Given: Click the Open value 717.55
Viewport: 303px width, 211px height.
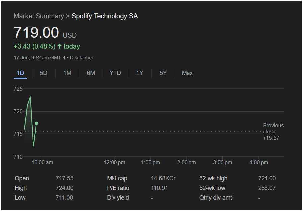Looking at the screenshot, I should pyautogui.click(x=64, y=178).
